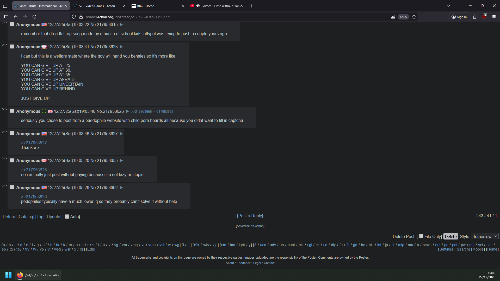Image resolution: width=500 pixels, height=281 pixels.
Task: Open the Windows Start menu
Action: point(8,275)
